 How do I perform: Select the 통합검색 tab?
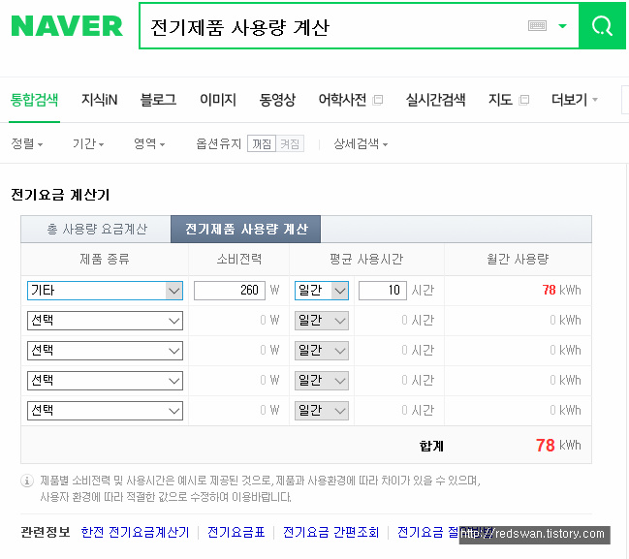(x=34, y=100)
